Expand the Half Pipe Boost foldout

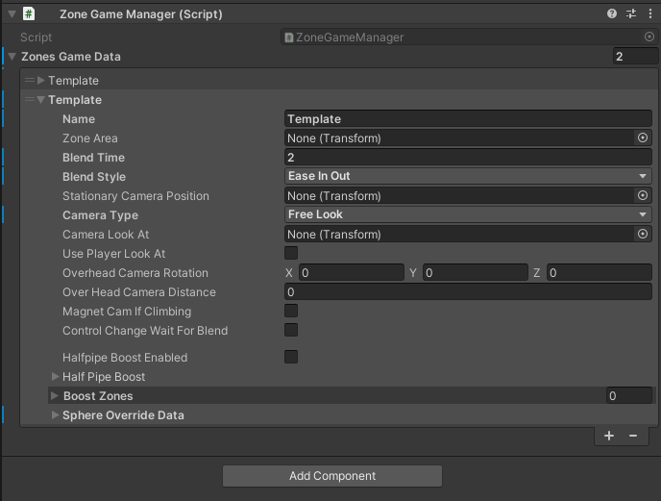point(55,376)
